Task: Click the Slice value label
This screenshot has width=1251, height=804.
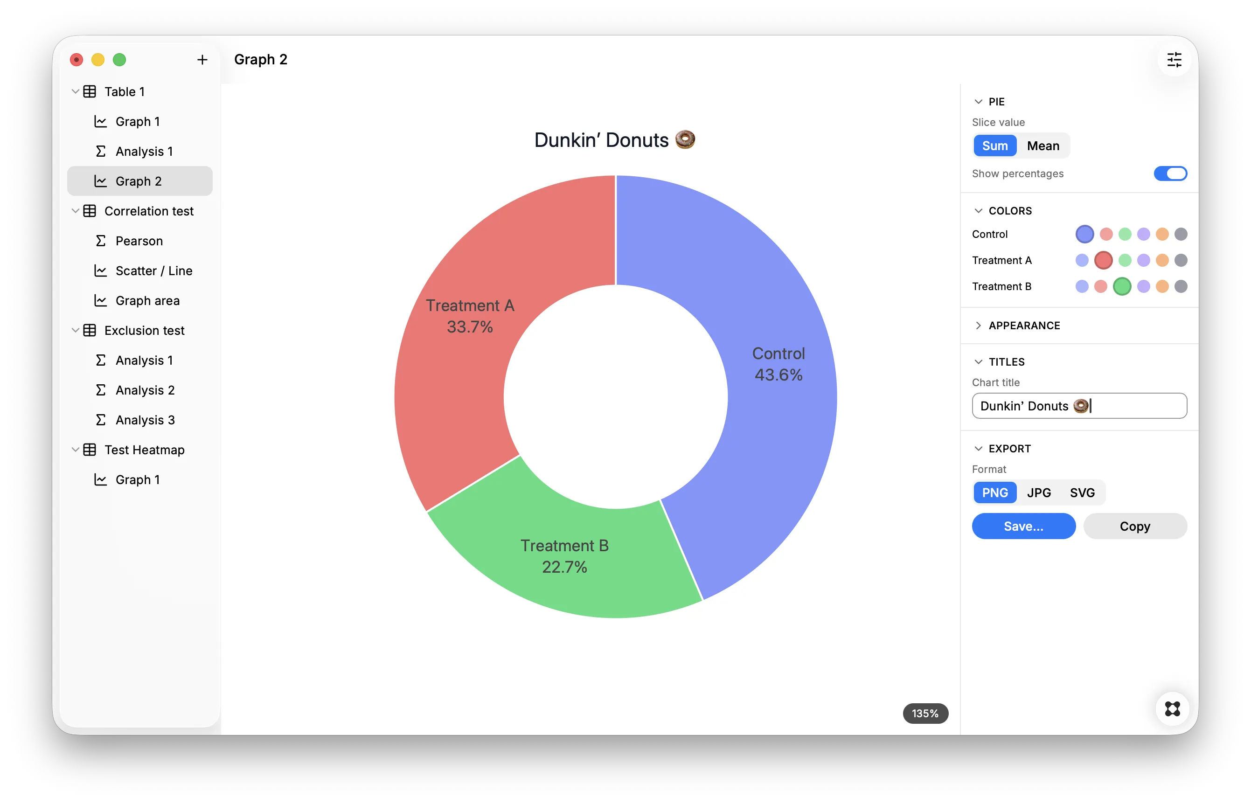Action: [998, 122]
